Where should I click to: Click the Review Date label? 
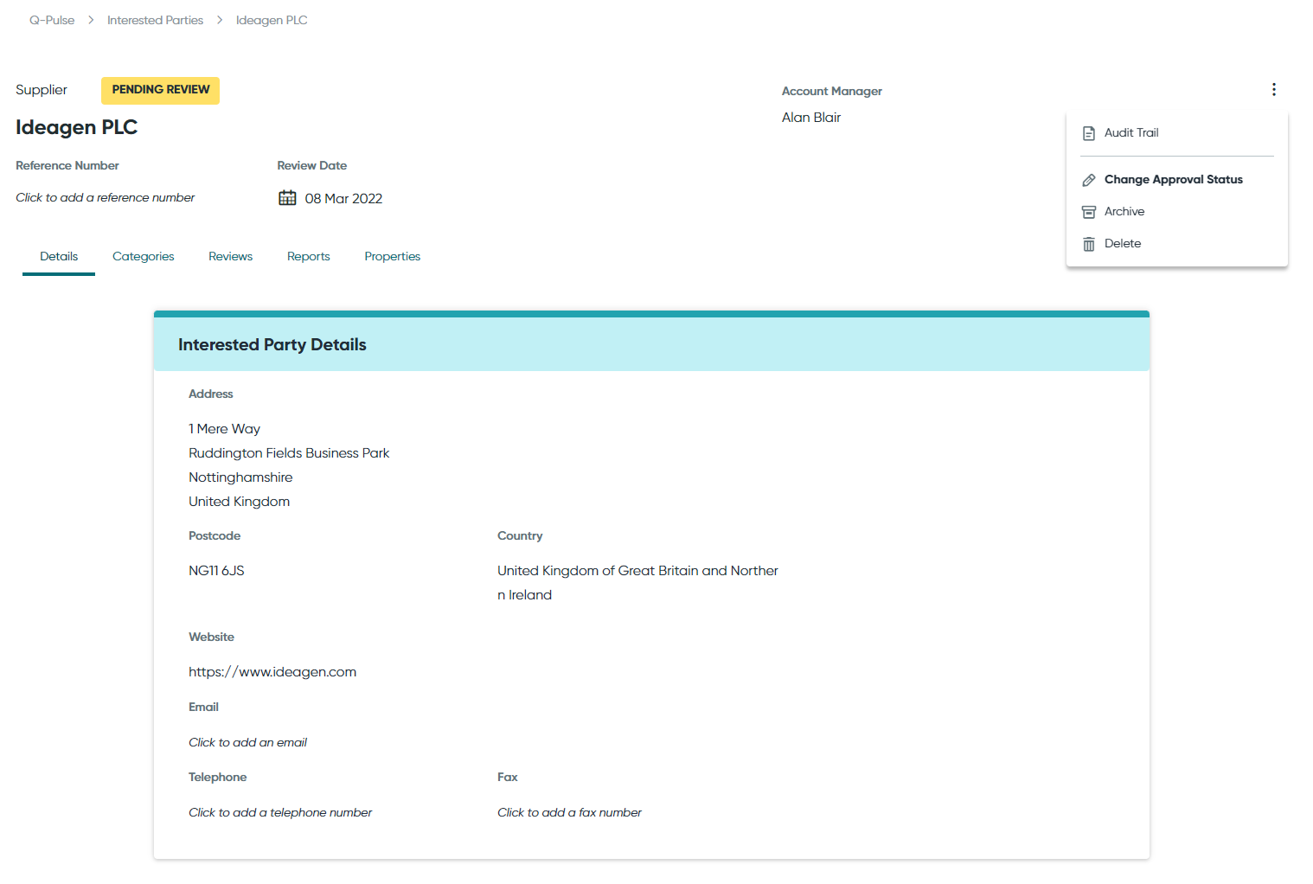[312, 166]
